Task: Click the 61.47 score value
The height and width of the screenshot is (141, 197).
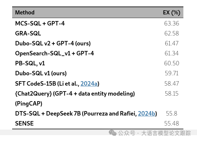Action: pyautogui.click(x=172, y=44)
